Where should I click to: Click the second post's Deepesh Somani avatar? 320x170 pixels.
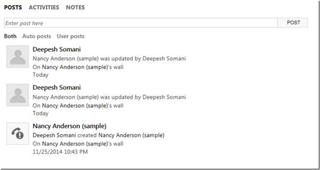click(x=17, y=95)
